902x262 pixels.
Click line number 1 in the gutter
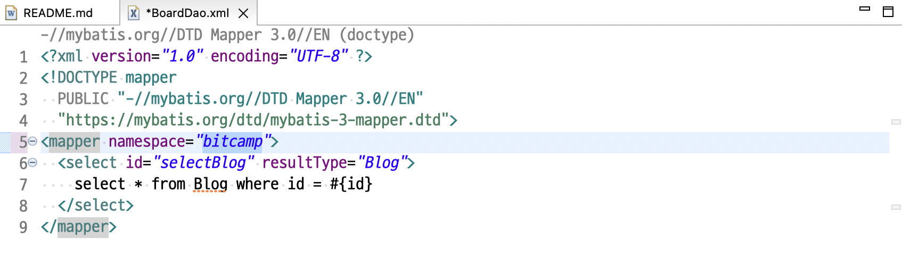(23, 56)
